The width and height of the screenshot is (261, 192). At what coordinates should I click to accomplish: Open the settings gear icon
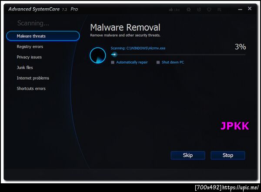189,10
